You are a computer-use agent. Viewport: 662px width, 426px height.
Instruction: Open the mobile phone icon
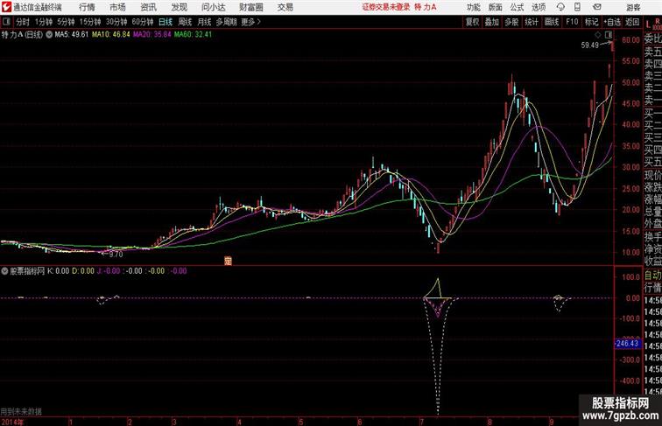577,7
